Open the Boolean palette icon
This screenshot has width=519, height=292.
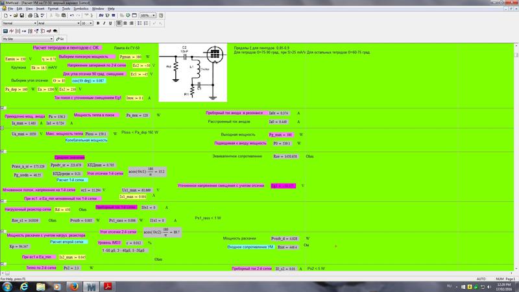pyautogui.click(x=37, y=30)
